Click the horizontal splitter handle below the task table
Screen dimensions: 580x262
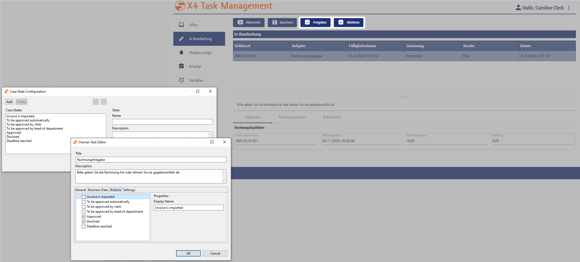[404, 97]
